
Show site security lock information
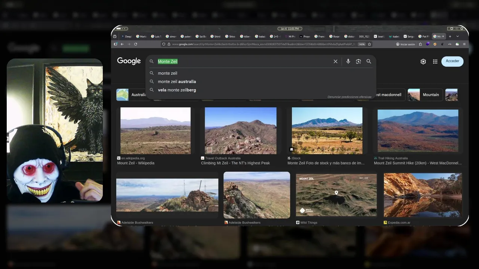point(169,44)
